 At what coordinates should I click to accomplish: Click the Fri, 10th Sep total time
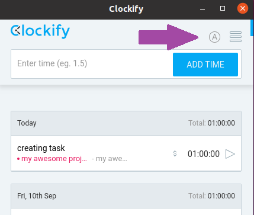221,196
